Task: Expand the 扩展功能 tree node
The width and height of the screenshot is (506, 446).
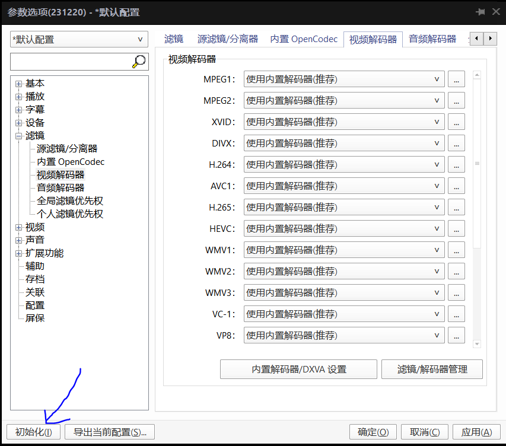Action: pyautogui.click(x=18, y=253)
